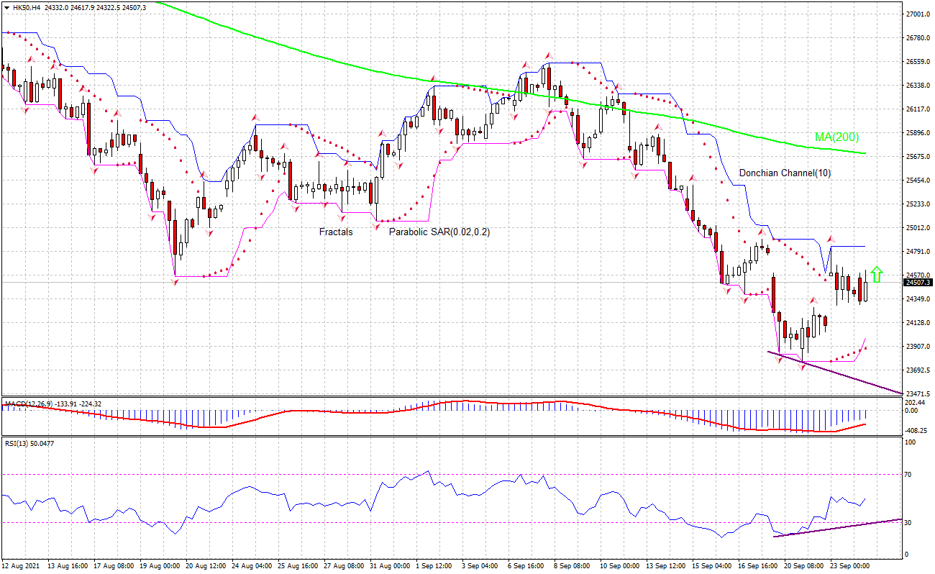Click the black triangle symbol icon before HK50
935x574 pixels.
click(7, 7)
